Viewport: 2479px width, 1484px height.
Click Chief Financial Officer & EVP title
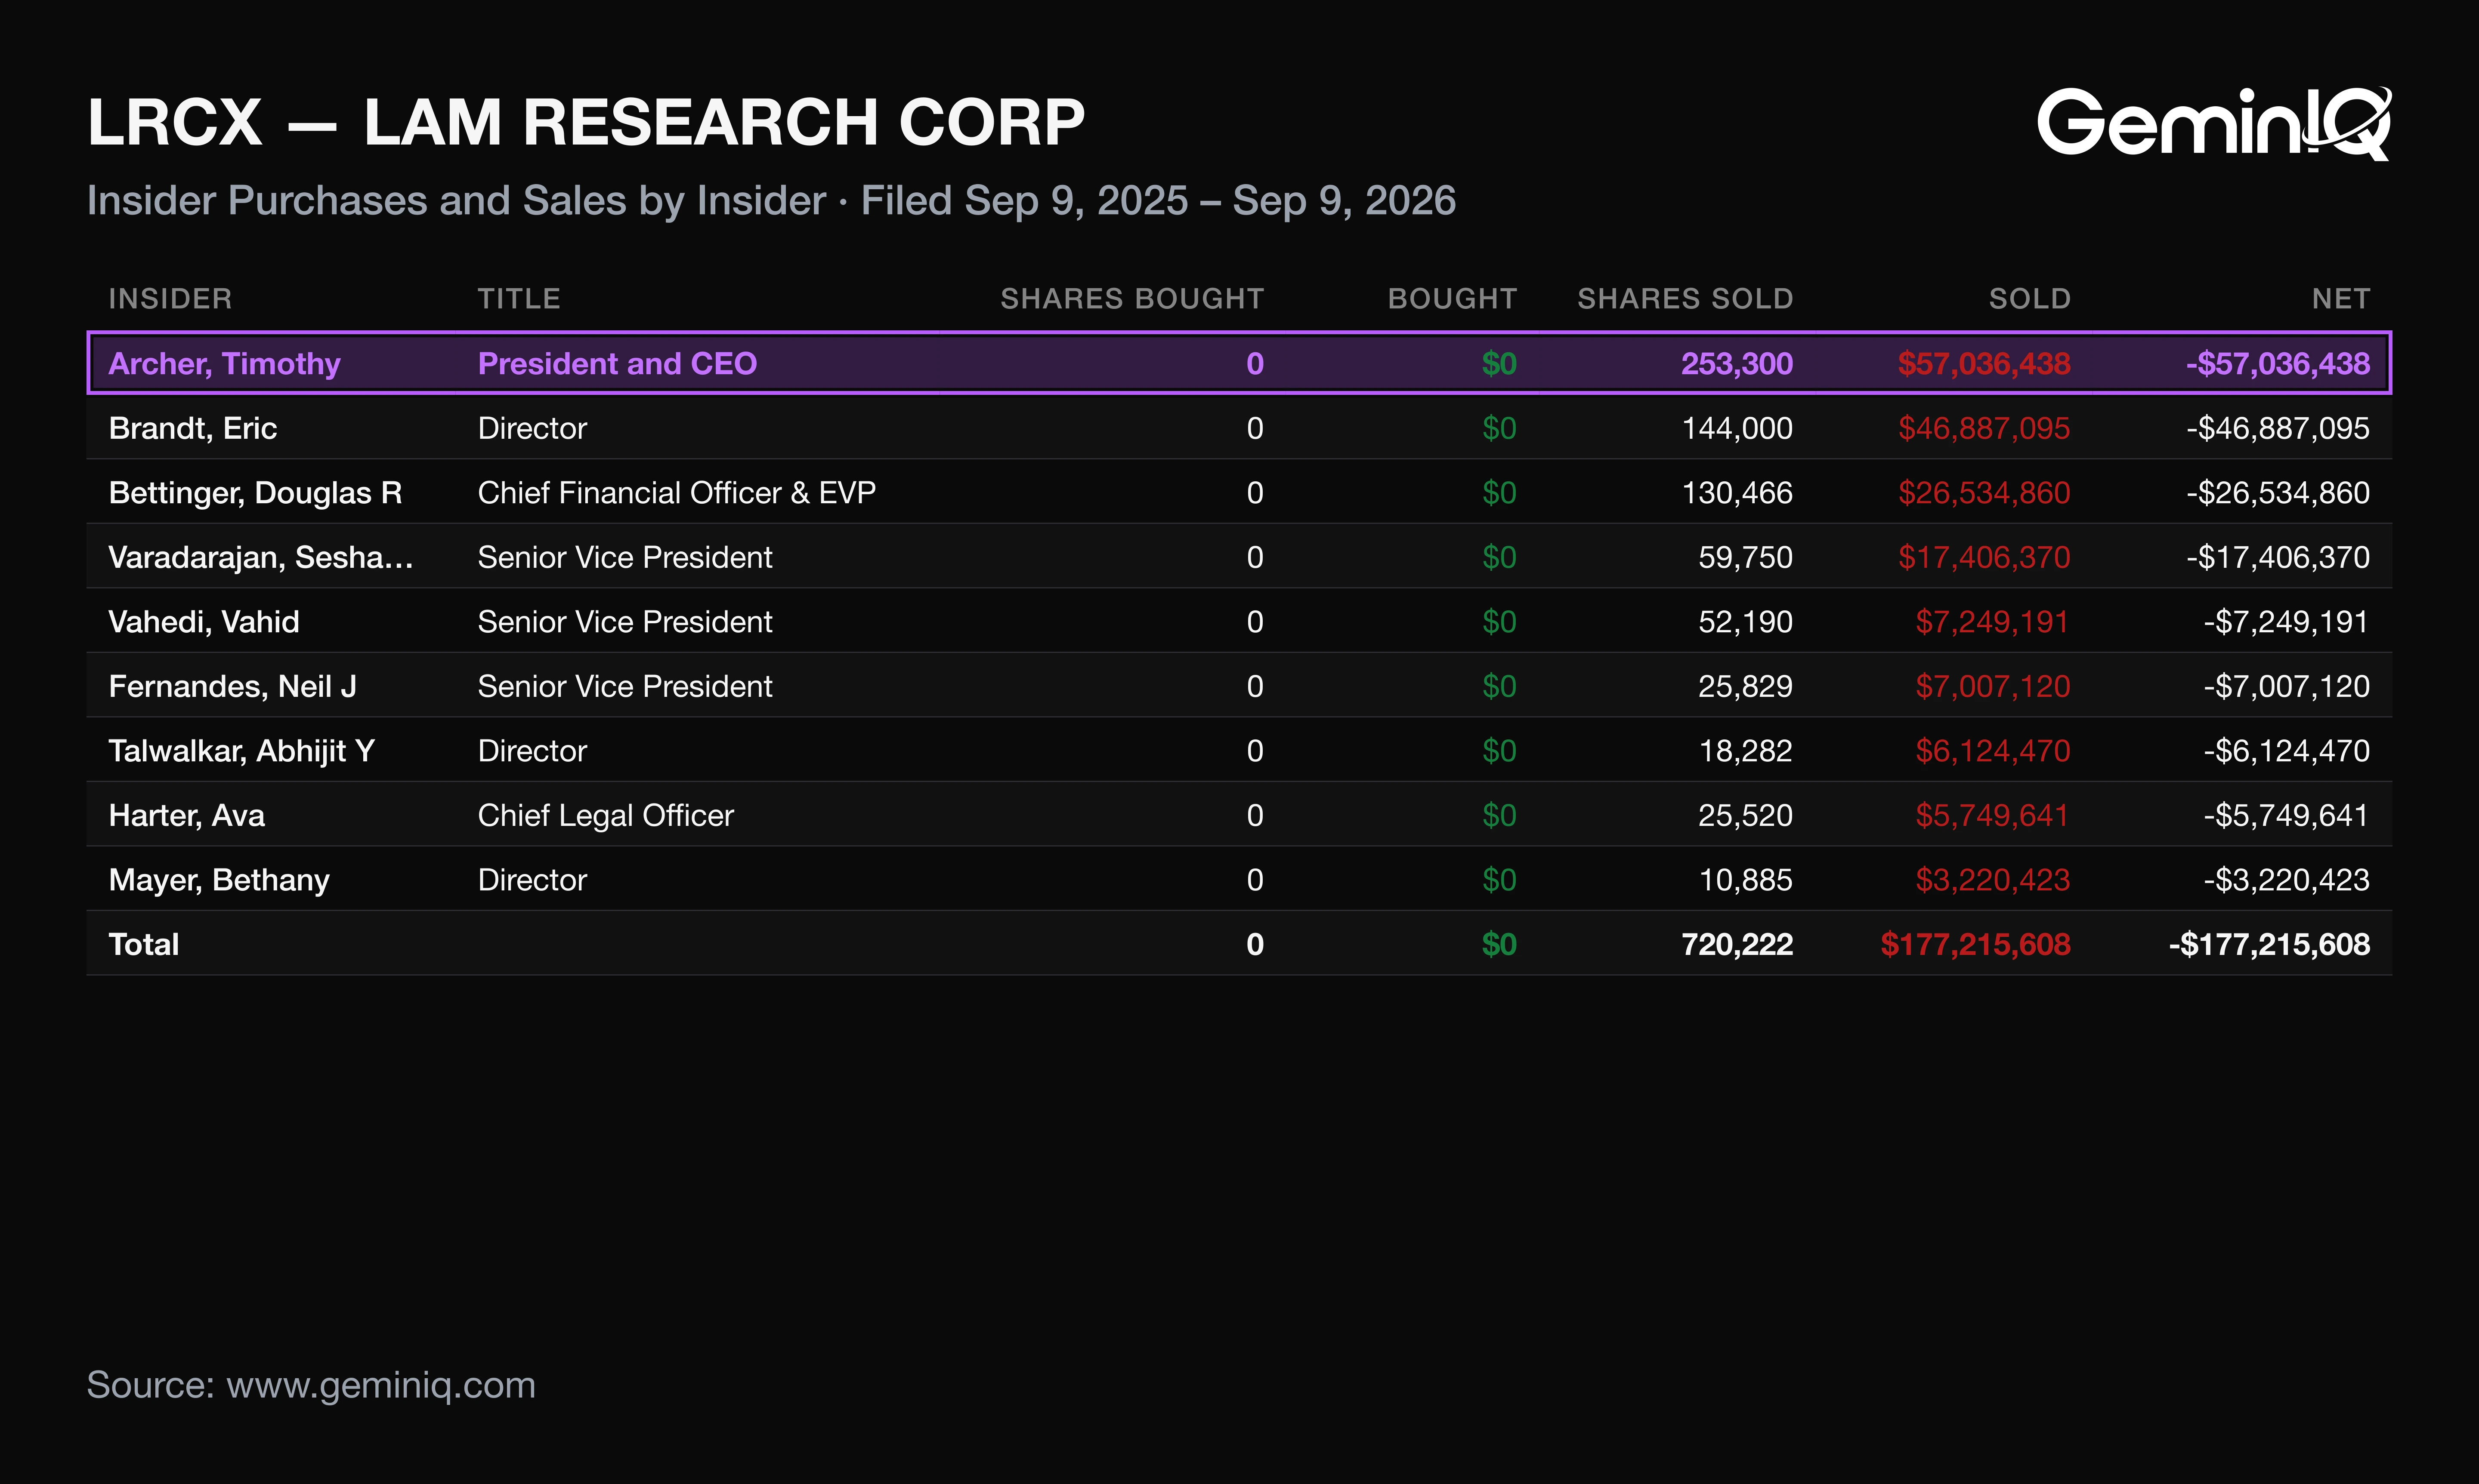(x=676, y=492)
